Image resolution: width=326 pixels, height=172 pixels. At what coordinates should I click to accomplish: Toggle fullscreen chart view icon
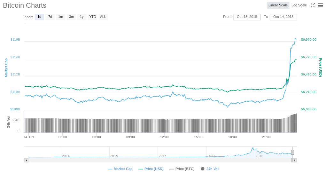[x=313, y=5]
